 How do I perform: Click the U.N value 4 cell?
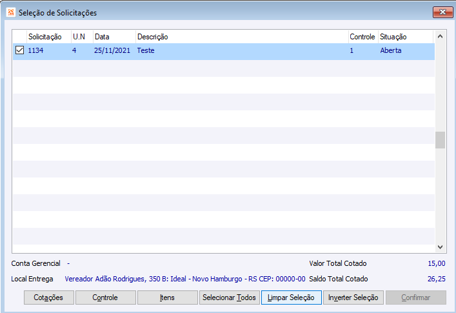74,50
